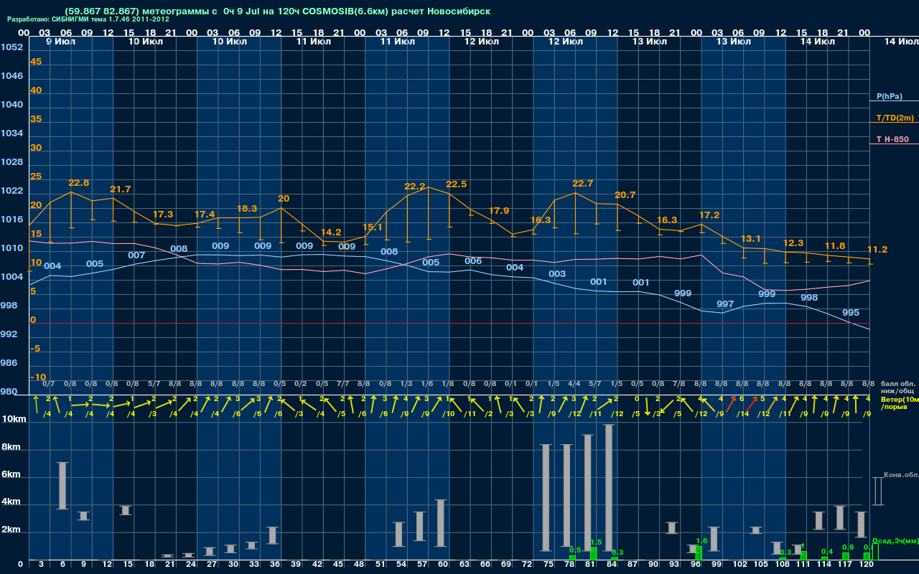
Task: Click the 992 pressure axis value
Action: [9, 334]
